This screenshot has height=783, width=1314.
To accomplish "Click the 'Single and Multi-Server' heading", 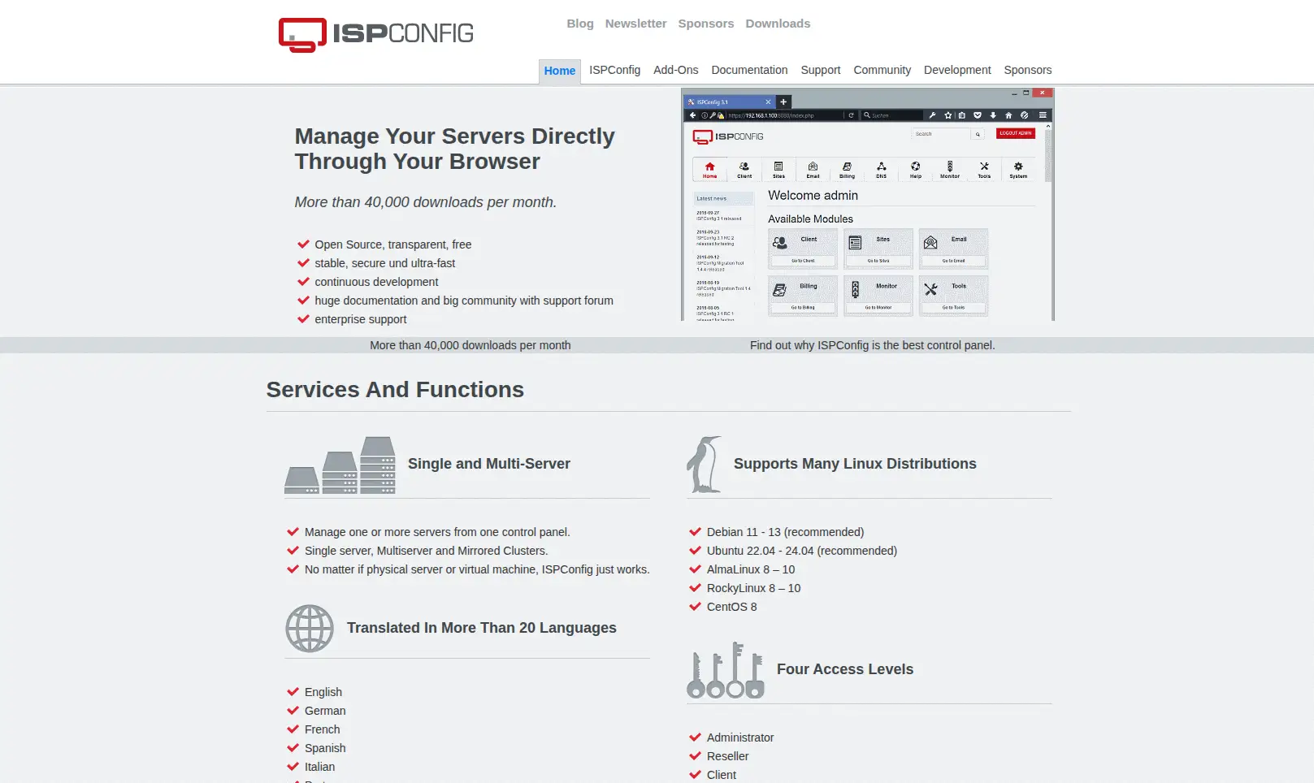I will (x=489, y=464).
